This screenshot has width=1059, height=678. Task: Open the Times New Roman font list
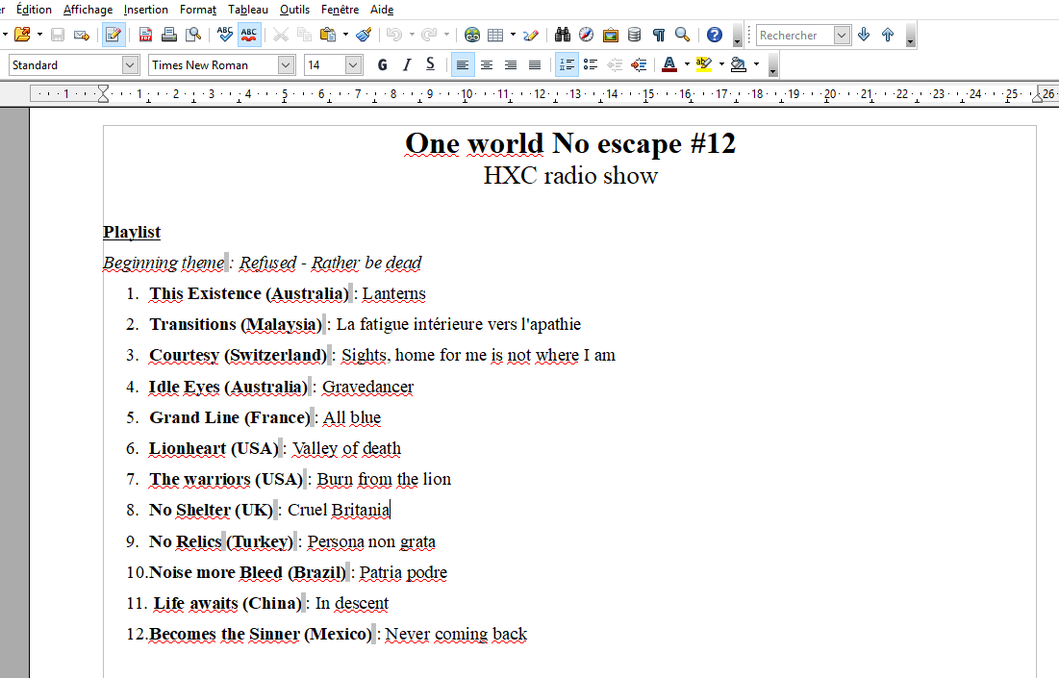pyautogui.click(x=286, y=64)
